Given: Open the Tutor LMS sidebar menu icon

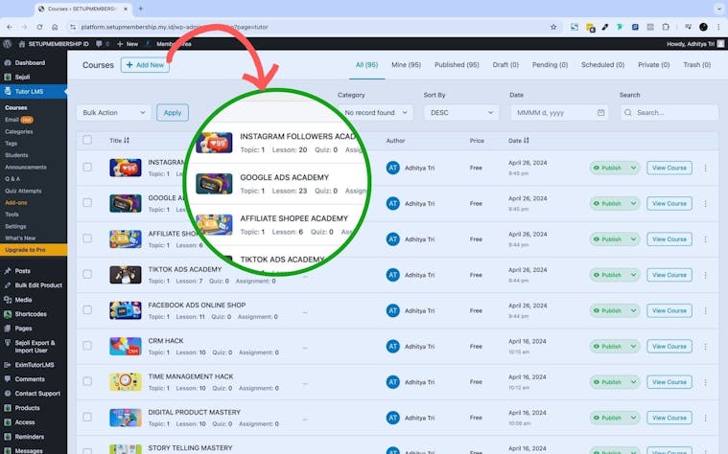Looking at the screenshot, I should (x=8, y=92).
